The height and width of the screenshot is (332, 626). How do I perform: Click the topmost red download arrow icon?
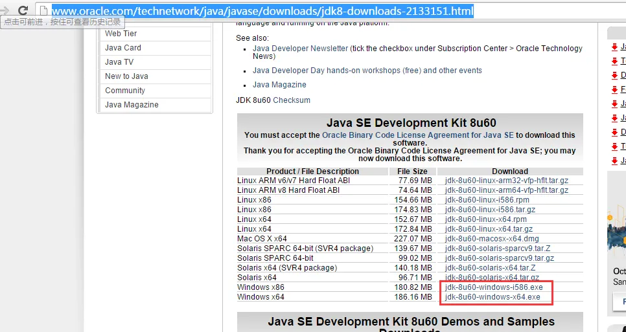point(615,47)
